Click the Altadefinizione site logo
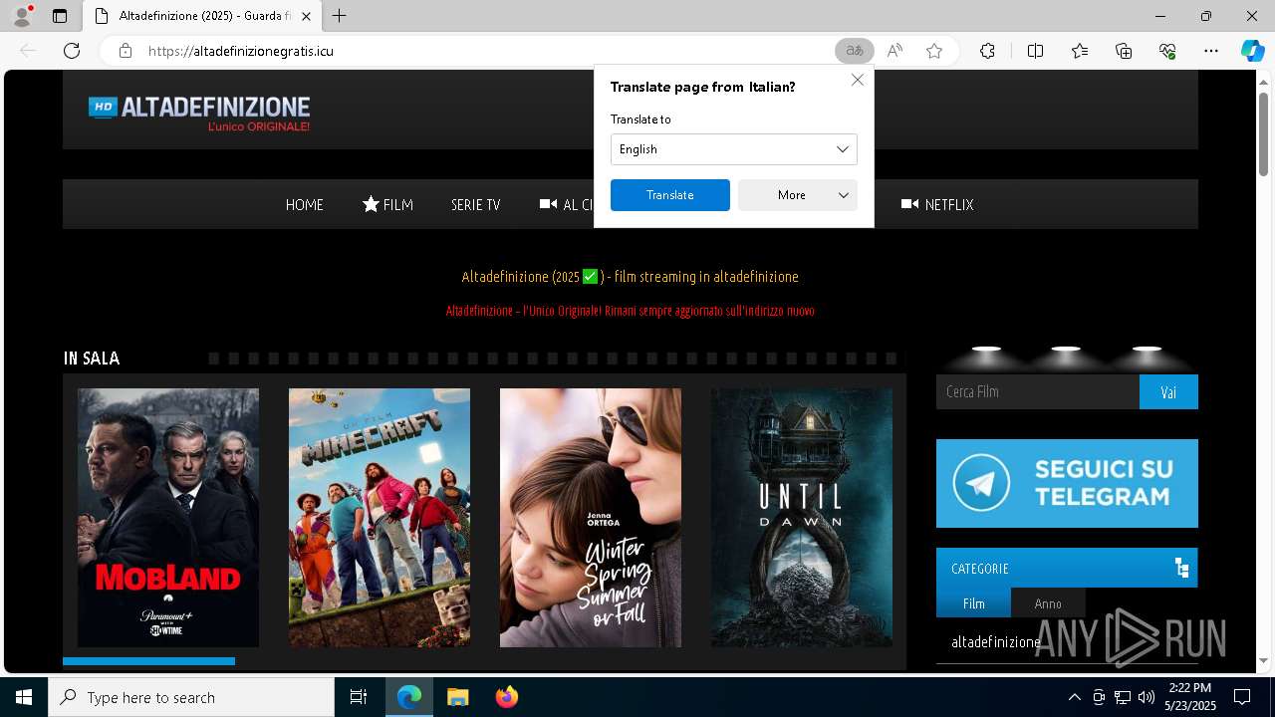The height and width of the screenshot is (717, 1275). [199, 114]
